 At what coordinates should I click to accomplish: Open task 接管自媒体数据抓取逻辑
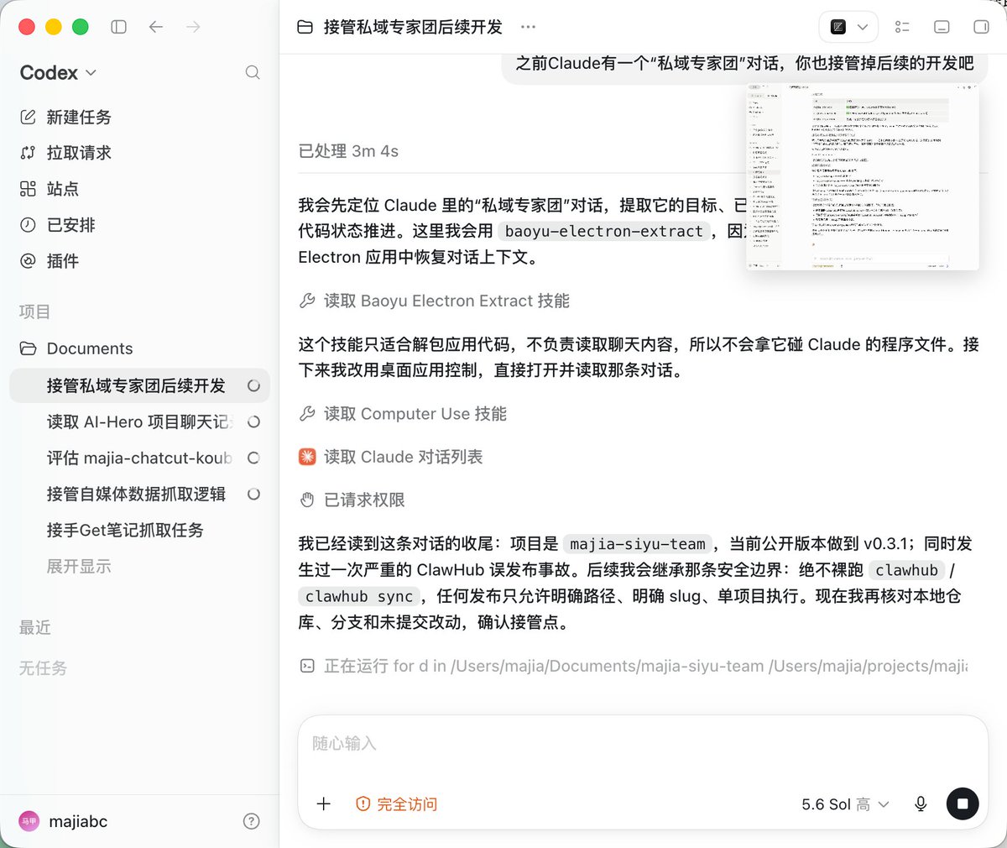pos(139,494)
